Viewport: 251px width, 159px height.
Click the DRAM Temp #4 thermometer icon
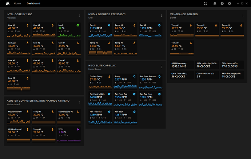coord(191,43)
